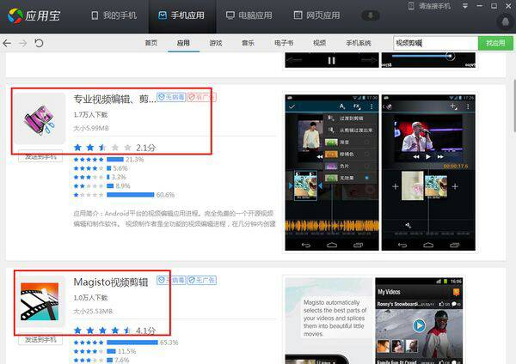Open Magisto My Videos screenshot thumbnail

click(x=419, y=320)
